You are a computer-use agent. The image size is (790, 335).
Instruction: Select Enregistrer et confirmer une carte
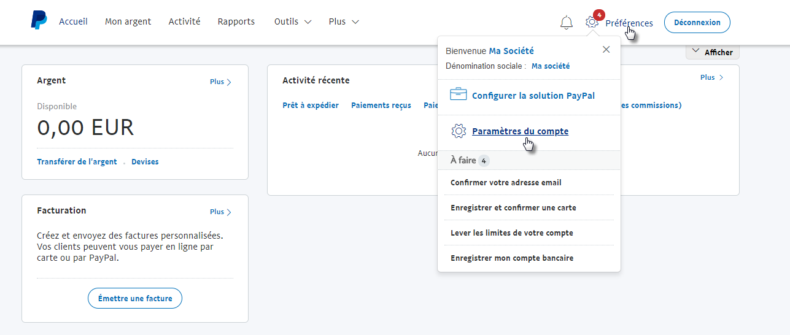point(513,207)
